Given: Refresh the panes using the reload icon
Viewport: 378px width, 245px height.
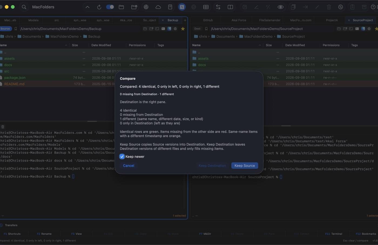Looking at the screenshot, I should click(99, 7).
